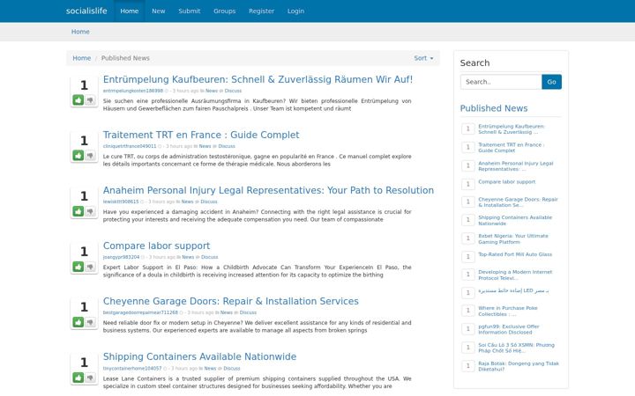
Task: Upvote the Traitement TRT en France post
Action: click(x=78, y=155)
